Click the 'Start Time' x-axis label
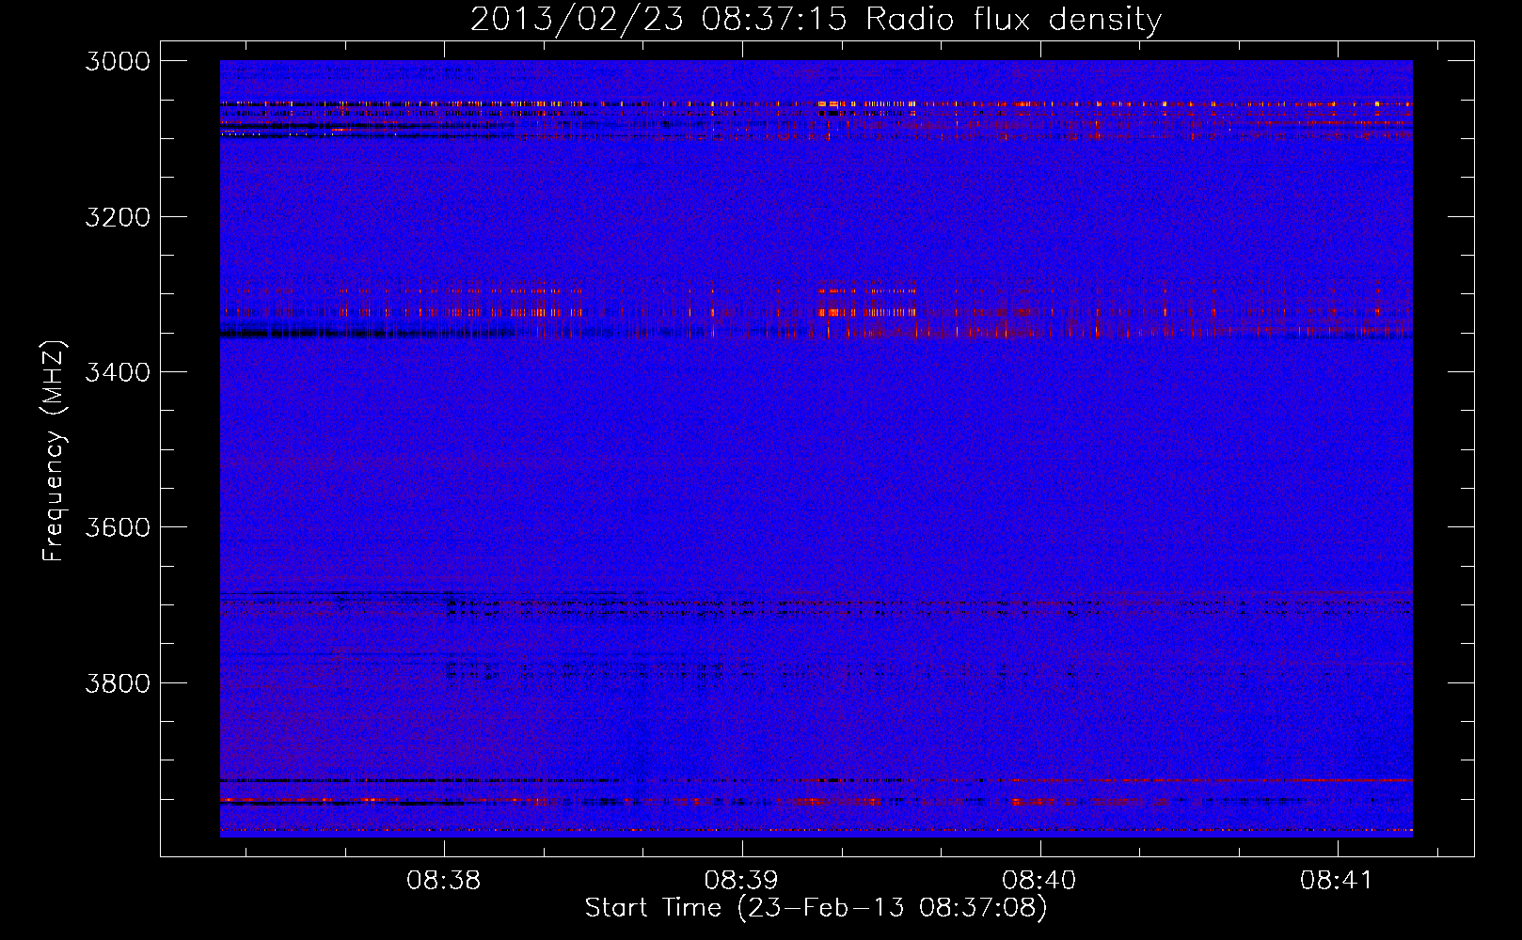The image size is (1522, 940). coord(816,908)
